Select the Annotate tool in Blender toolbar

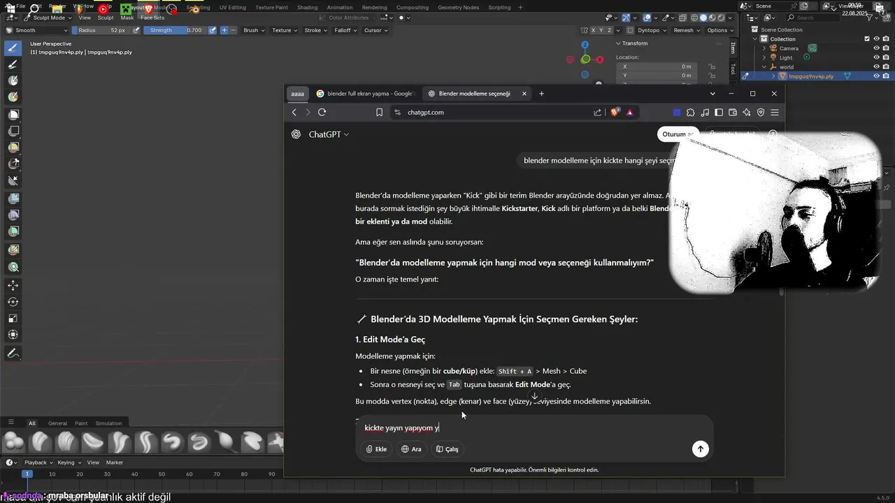[13, 353]
